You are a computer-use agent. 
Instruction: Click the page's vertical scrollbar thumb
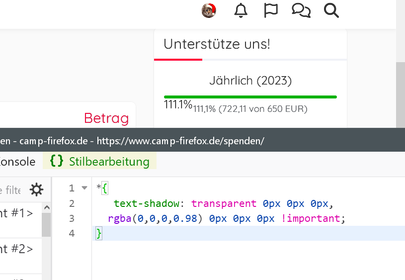pyautogui.click(x=401, y=94)
